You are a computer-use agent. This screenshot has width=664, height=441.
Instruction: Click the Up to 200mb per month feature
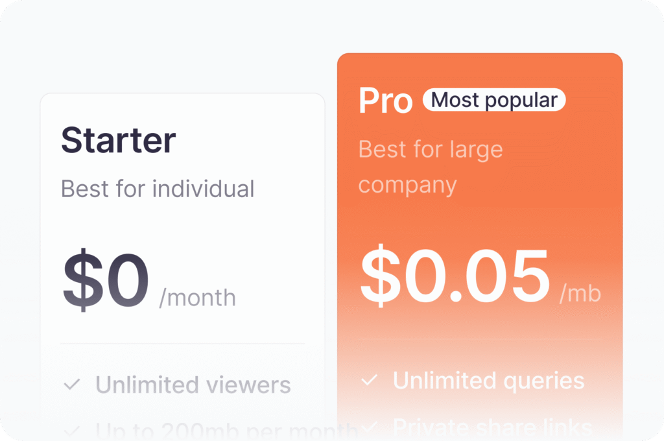pyautogui.click(x=227, y=431)
